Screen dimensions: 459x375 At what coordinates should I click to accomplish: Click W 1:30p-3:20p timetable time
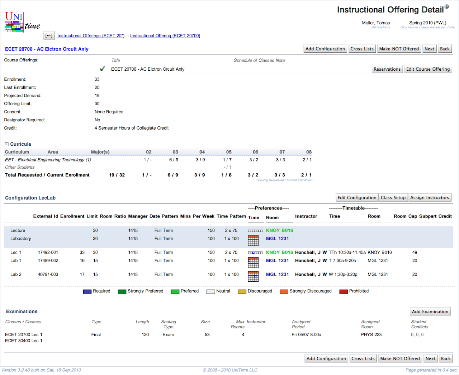tap(343, 275)
